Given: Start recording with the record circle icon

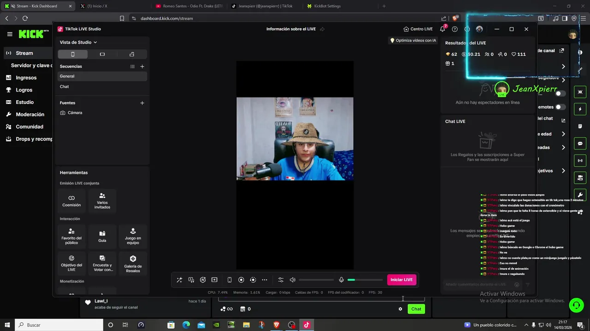Looking at the screenshot, I should click(x=241, y=280).
